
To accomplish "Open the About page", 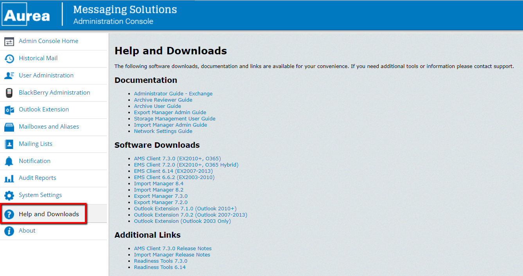I will coord(27,231).
